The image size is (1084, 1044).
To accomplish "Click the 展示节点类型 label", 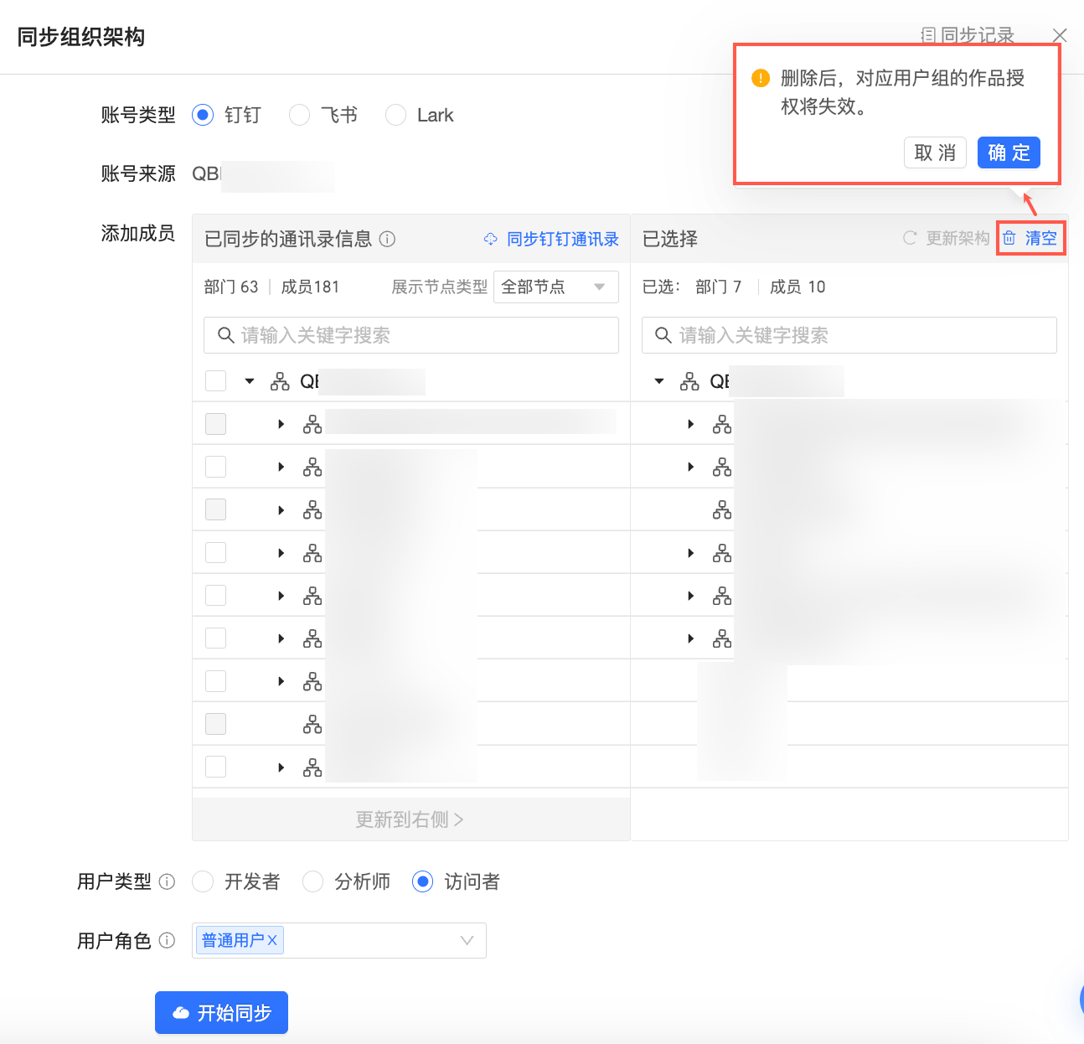I will [440, 287].
